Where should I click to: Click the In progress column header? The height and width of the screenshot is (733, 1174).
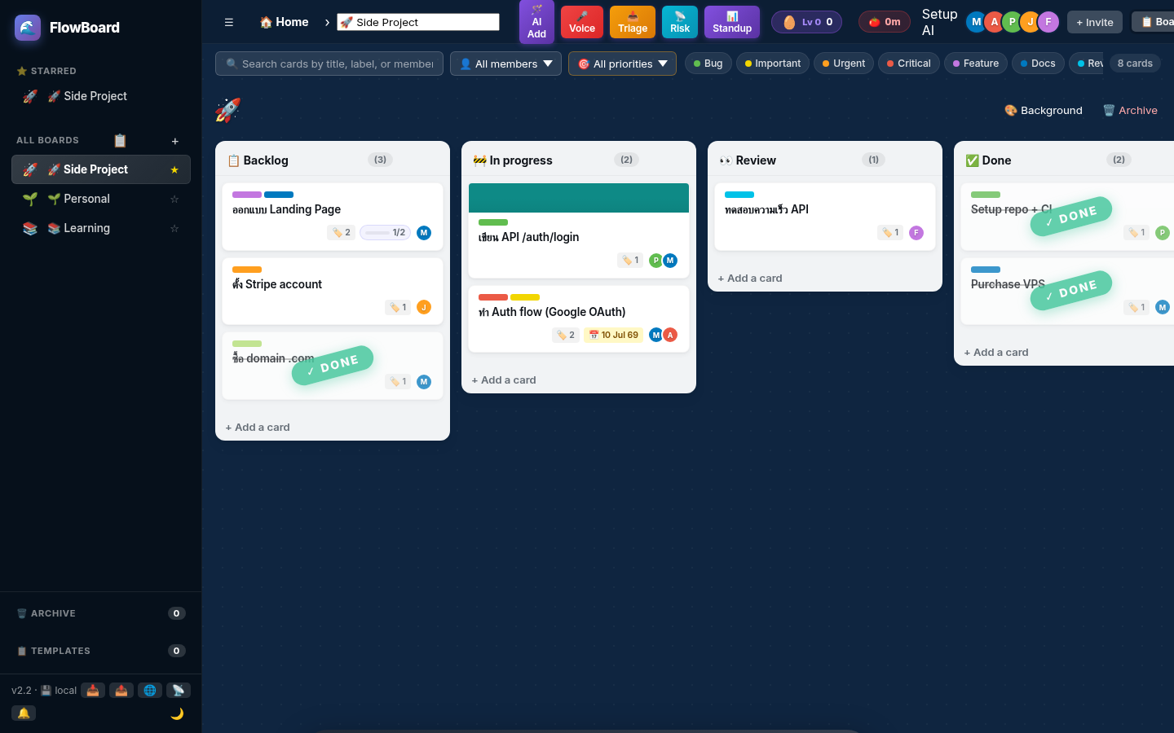click(579, 160)
